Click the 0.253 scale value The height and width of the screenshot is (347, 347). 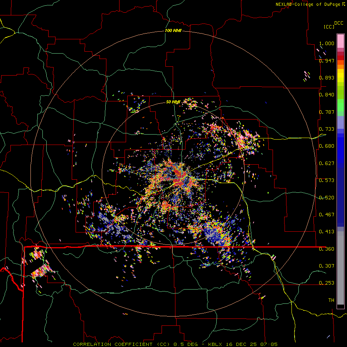click(327, 283)
